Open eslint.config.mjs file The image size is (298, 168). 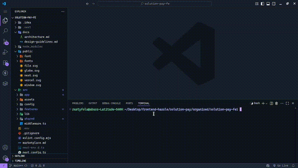(39, 138)
